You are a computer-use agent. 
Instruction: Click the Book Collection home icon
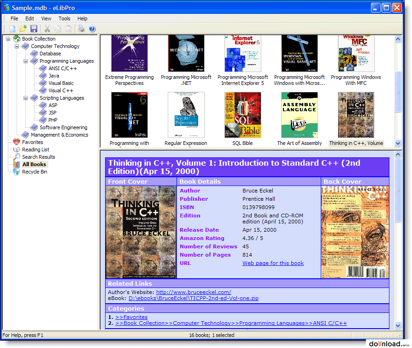[17, 39]
